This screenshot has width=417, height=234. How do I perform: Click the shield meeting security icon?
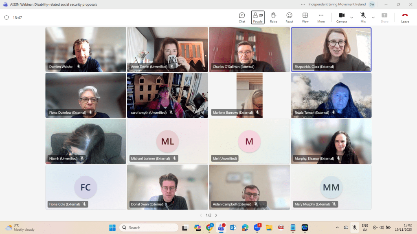[x=7, y=18]
